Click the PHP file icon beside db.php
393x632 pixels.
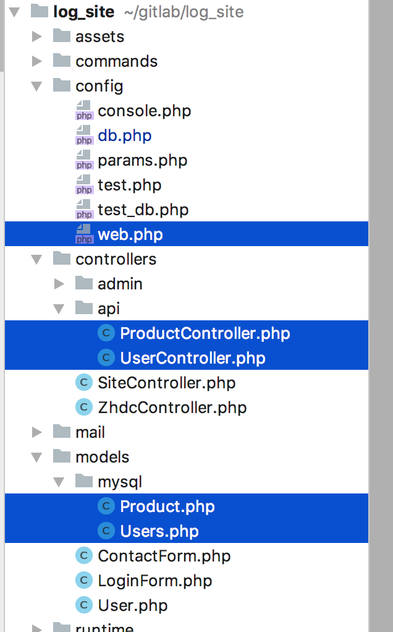click(84, 135)
